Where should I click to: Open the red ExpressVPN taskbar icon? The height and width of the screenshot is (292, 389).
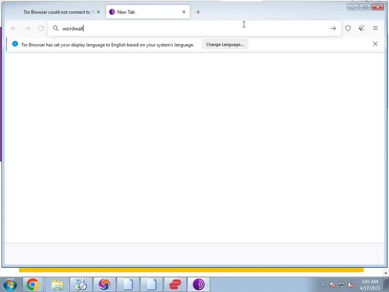175,284
